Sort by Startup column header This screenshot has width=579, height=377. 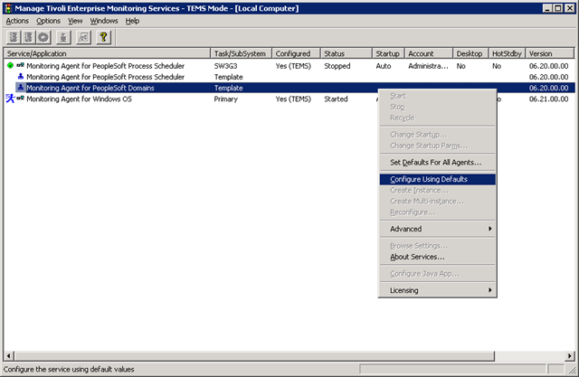[x=388, y=53]
